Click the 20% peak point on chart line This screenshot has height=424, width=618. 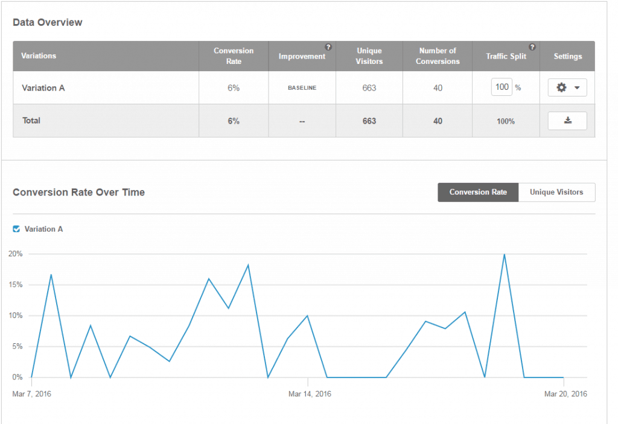[x=504, y=255]
